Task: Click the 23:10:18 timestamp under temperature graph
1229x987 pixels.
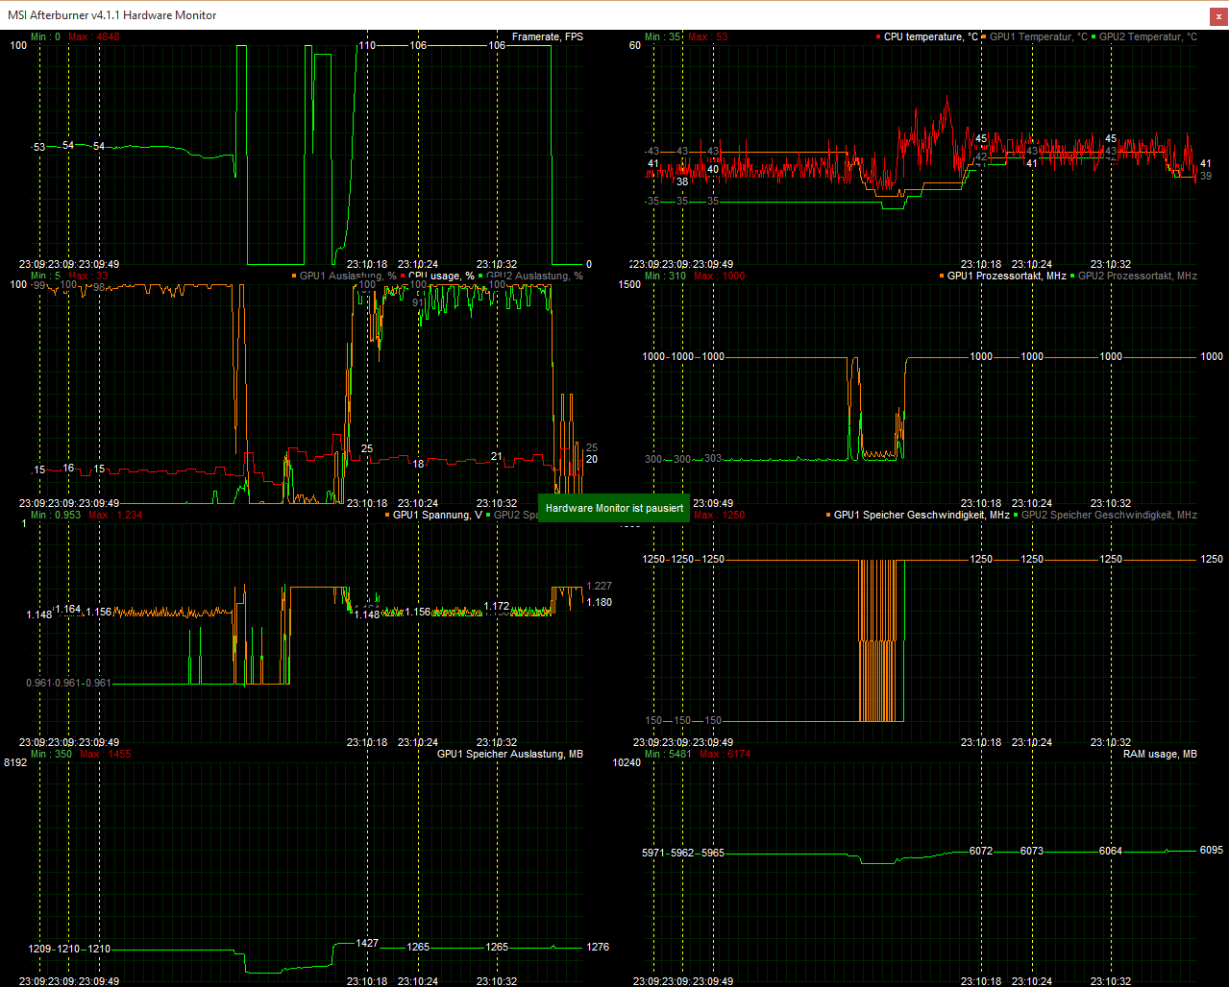Action: coord(981,264)
